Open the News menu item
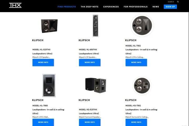Image resolution: width=189 pixels, height=126 pixels. [156, 7]
